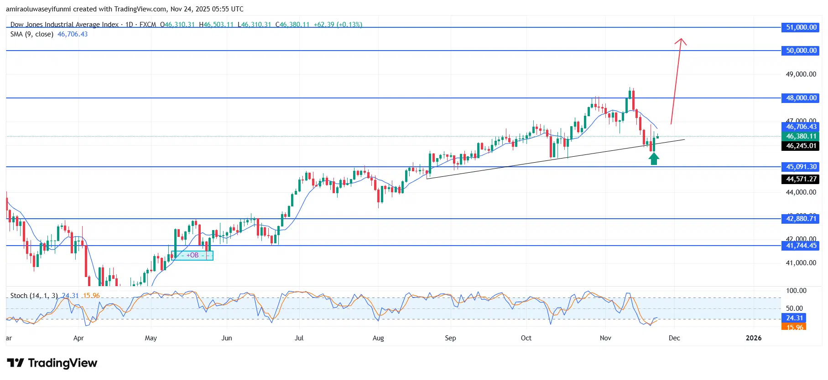Click the 1D interval in chart legend
This screenshot has height=380, width=828.
tap(129, 25)
